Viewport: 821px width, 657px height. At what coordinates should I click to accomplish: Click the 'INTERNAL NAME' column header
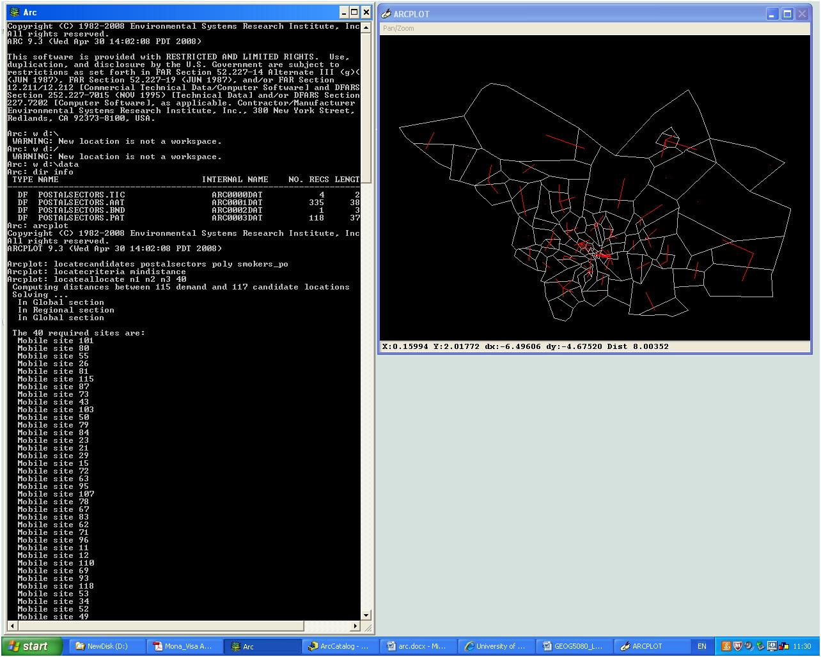coord(235,180)
